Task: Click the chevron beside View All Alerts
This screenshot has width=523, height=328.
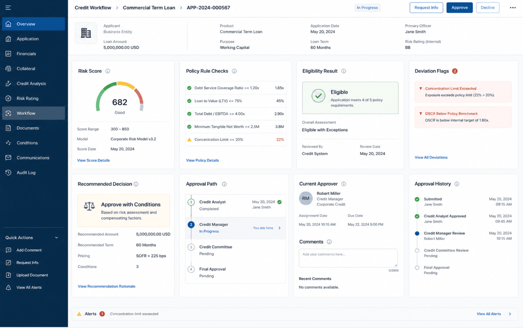Action: tap(510, 314)
